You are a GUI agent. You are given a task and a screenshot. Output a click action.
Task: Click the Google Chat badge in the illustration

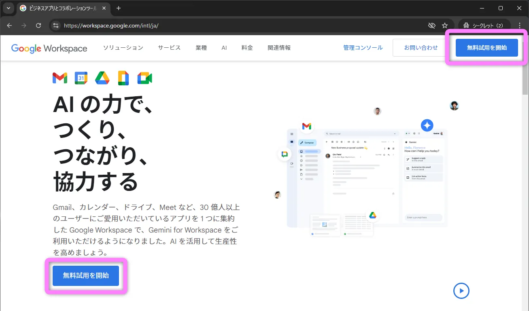285,154
